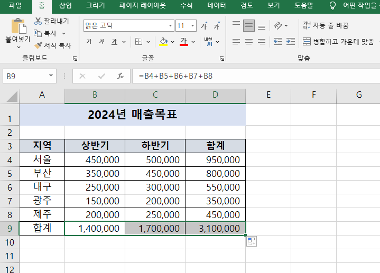Click the Copy icon
This screenshot has height=273, width=380.
tap(38, 33)
